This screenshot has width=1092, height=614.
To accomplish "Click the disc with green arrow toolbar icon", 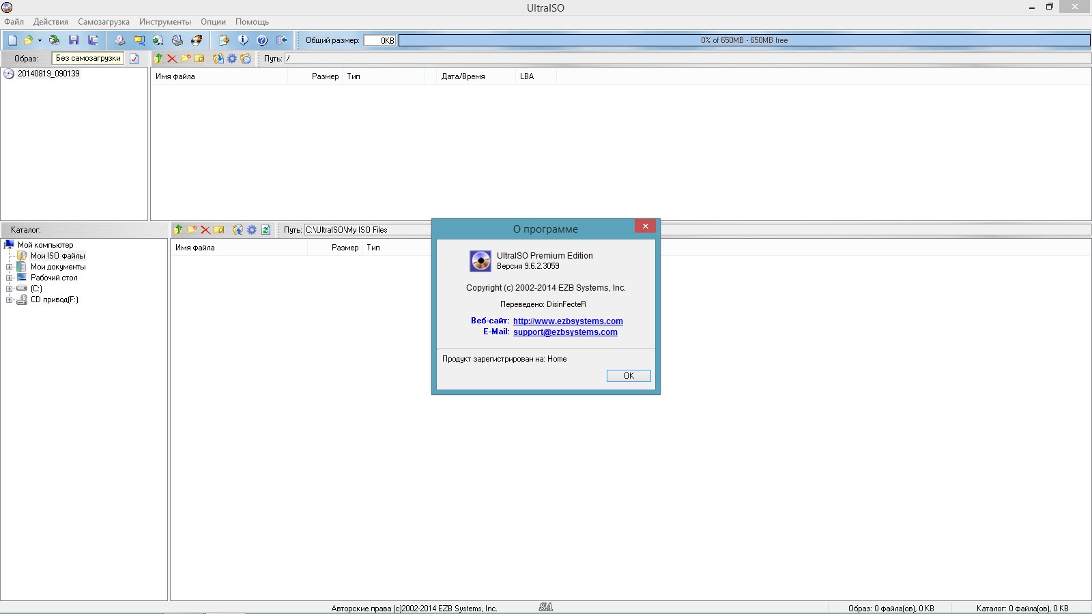I will pyautogui.click(x=158, y=40).
